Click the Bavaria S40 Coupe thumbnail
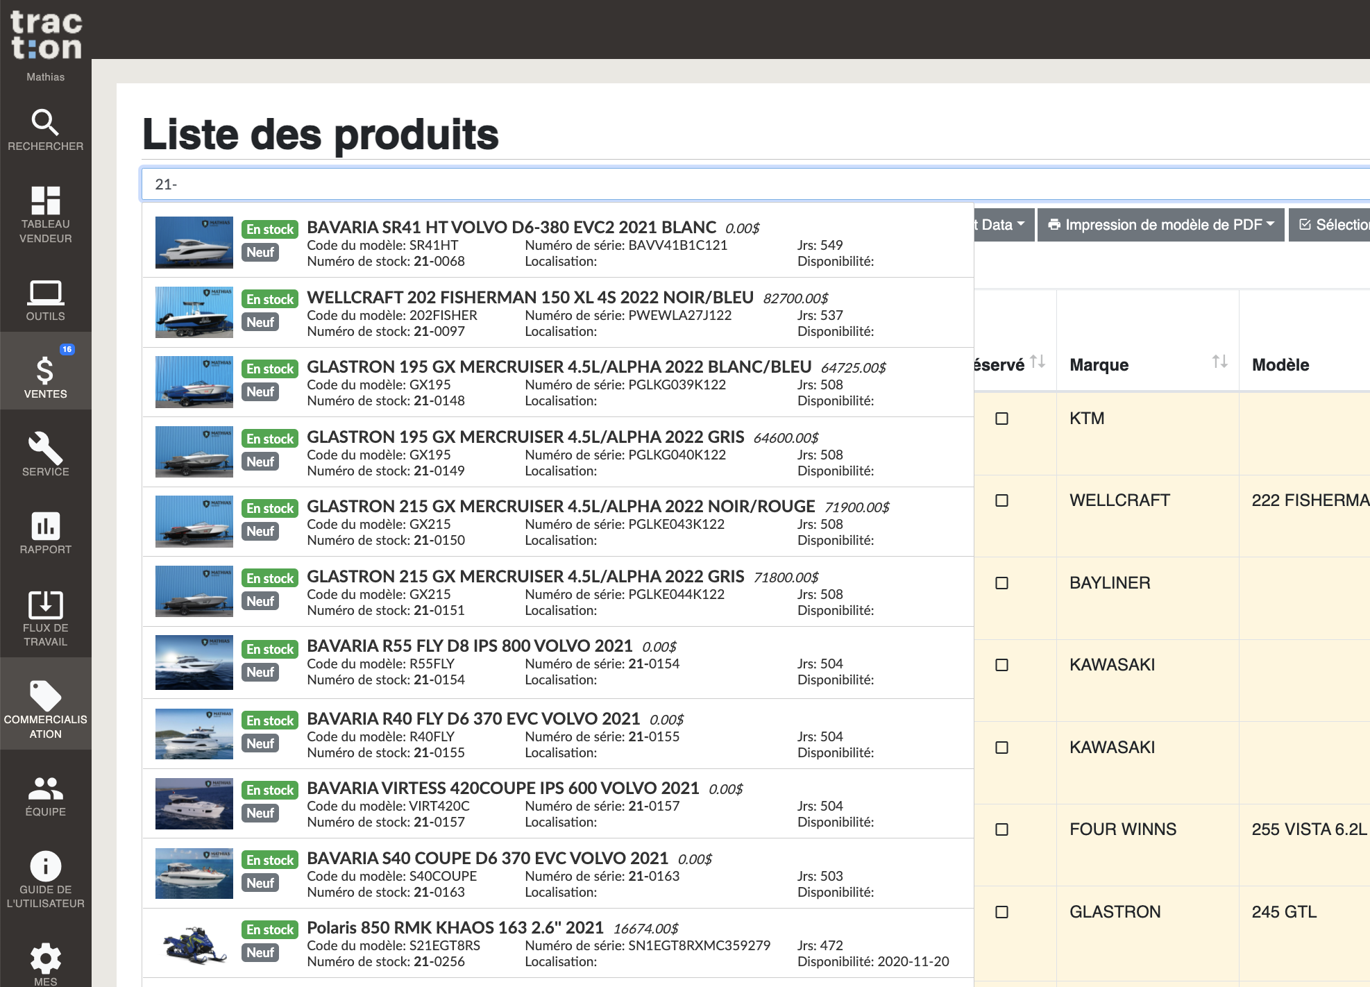This screenshot has height=987, width=1370. 194,874
